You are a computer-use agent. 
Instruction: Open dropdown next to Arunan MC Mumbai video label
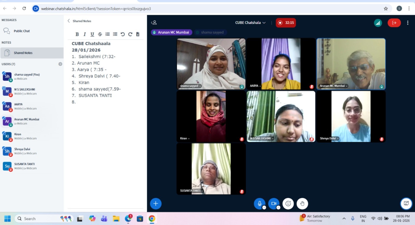pyautogui.click(x=347, y=86)
